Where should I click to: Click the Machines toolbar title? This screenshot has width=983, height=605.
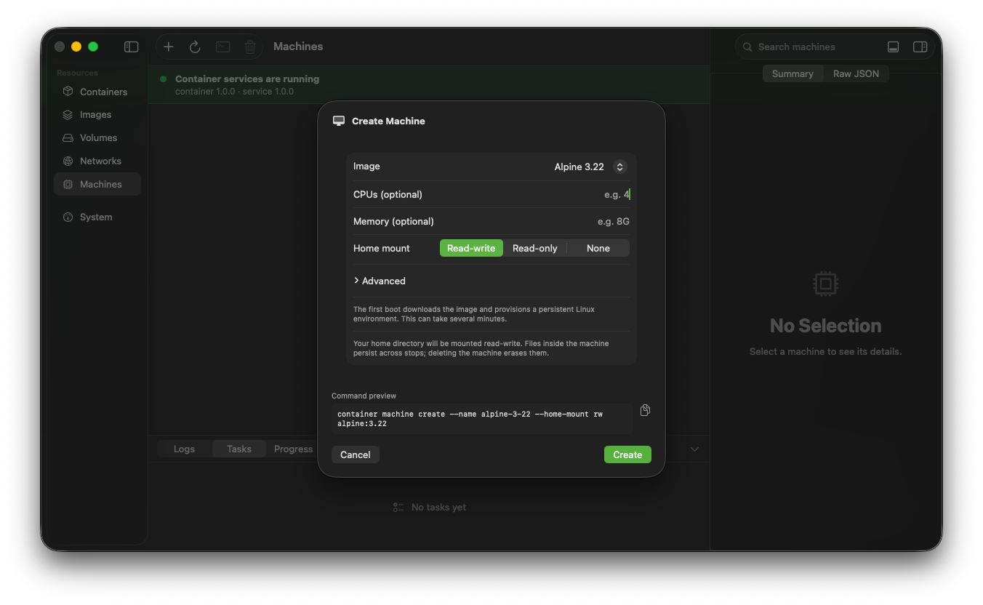click(298, 47)
